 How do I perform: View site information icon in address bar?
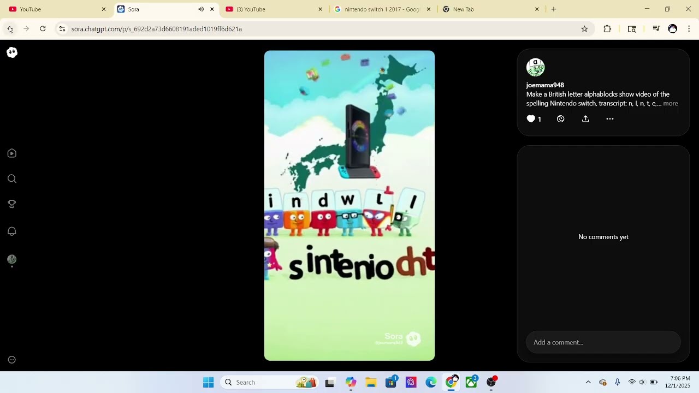[x=62, y=29]
